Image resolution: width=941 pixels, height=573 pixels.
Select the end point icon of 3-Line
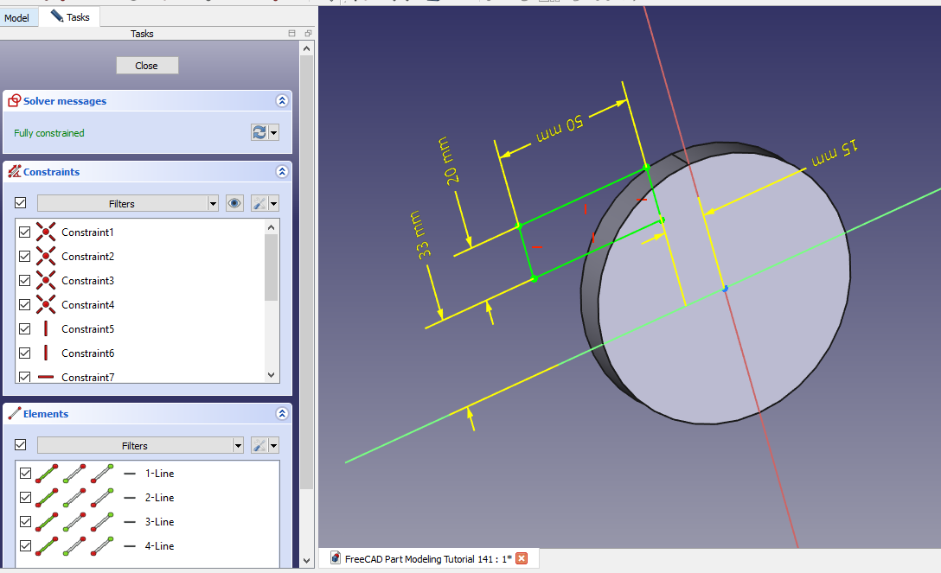pyautogui.click(x=102, y=522)
